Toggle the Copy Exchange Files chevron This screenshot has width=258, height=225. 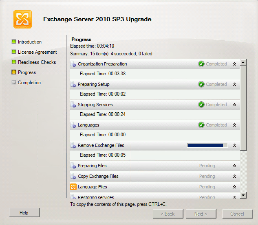234,177
